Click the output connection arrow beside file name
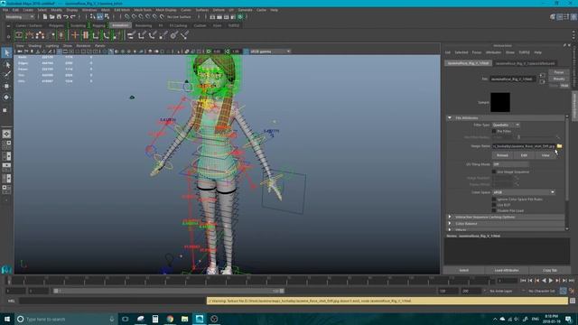This screenshot has height=325, width=578. tap(542, 81)
